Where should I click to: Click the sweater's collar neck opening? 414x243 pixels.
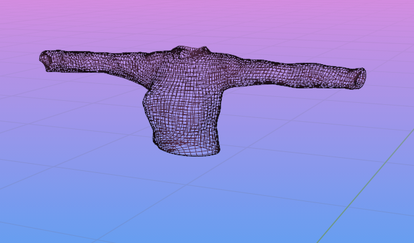click(x=191, y=51)
